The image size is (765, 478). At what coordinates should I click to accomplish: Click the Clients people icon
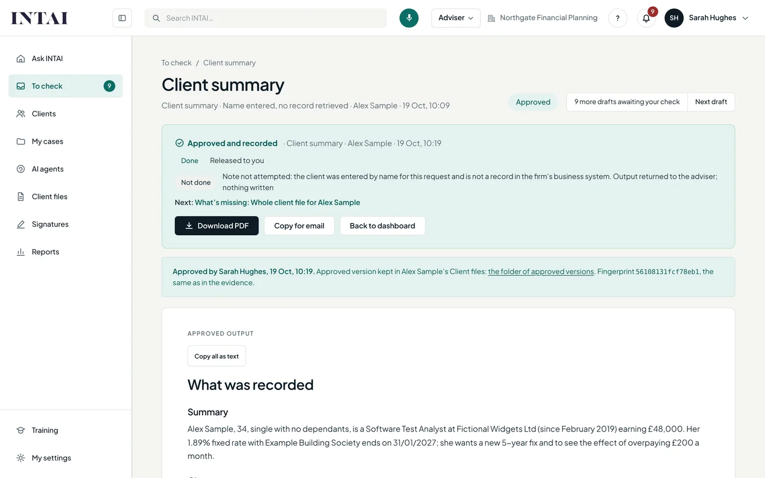21,114
